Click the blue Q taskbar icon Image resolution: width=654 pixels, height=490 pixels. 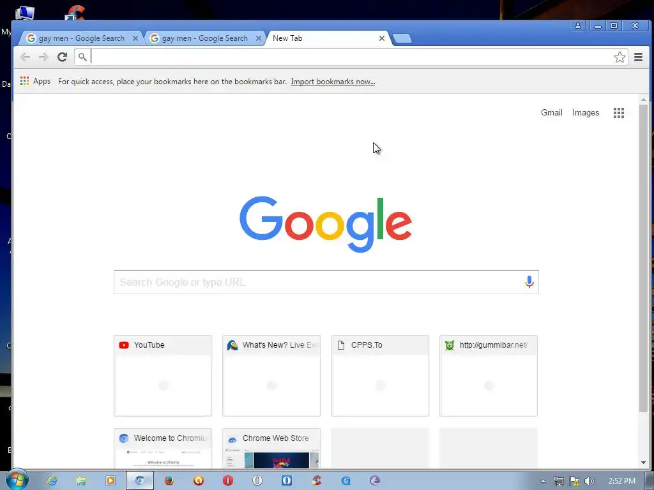(346, 481)
